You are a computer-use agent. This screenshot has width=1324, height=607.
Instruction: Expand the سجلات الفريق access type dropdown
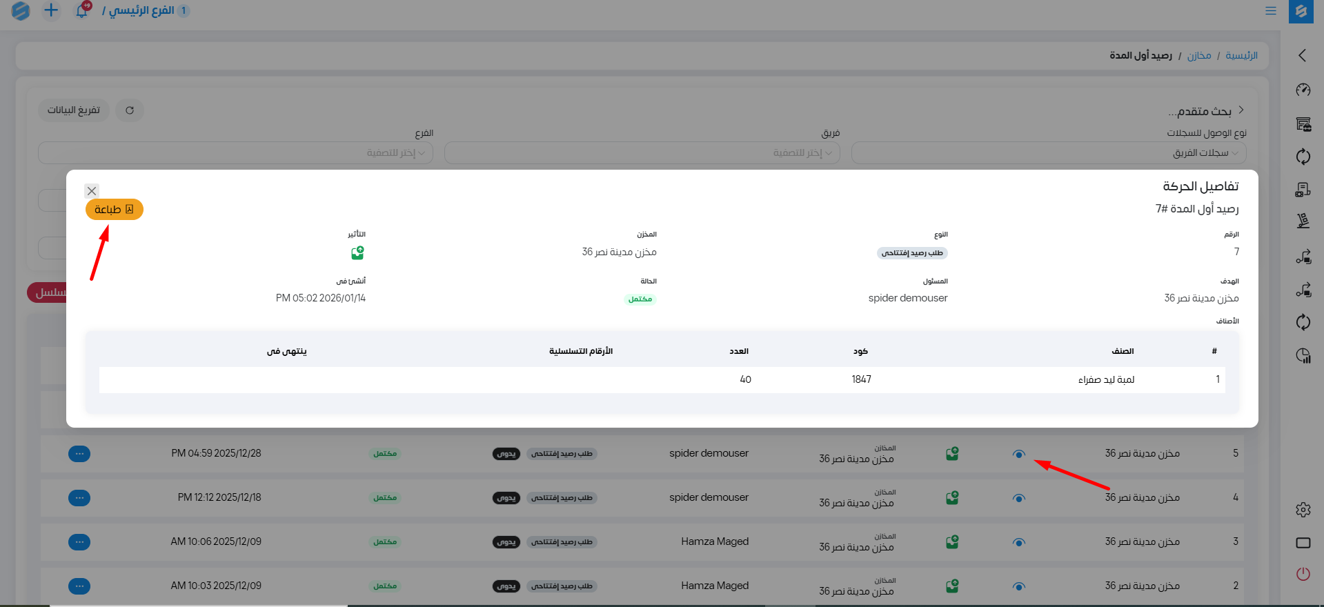[x=1048, y=153]
